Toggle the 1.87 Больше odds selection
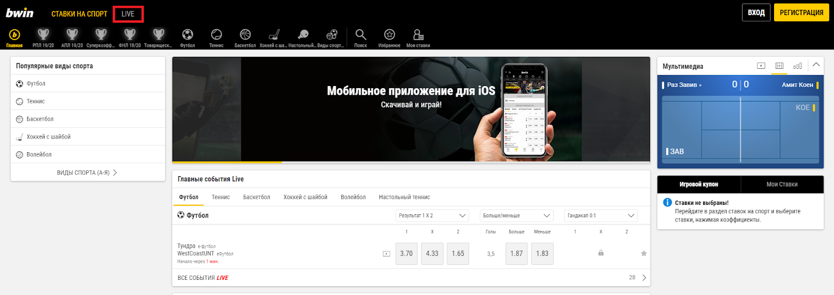Viewport: 834px width, 295px height. (x=516, y=254)
